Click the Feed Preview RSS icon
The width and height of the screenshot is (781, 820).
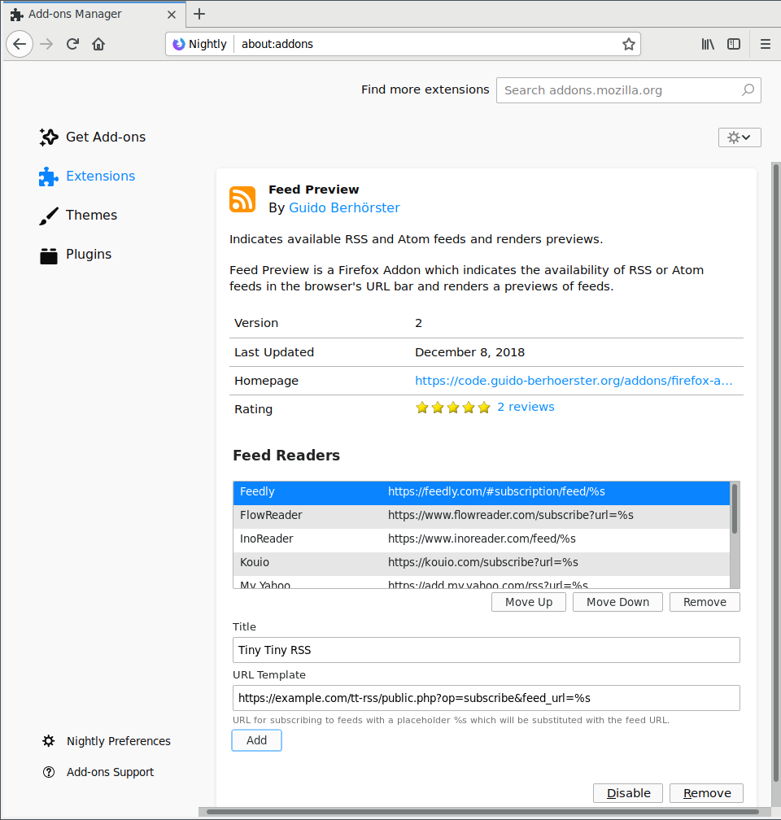pyautogui.click(x=242, y=199)
